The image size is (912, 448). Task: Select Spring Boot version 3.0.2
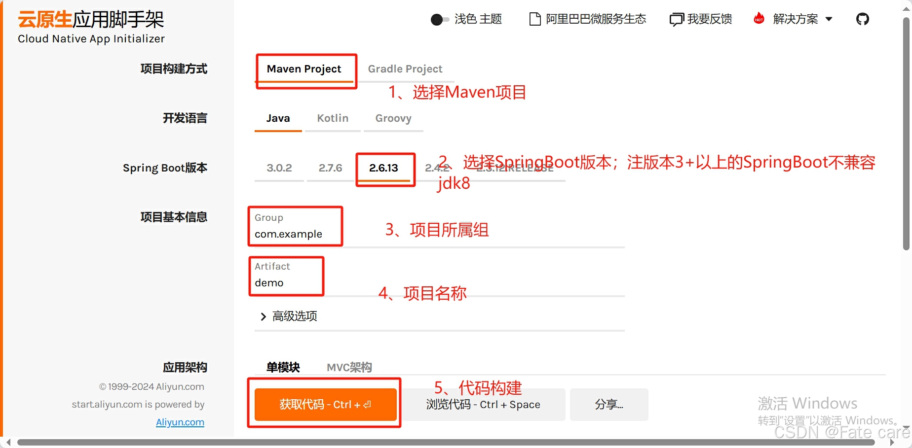[x=279, y=168]
